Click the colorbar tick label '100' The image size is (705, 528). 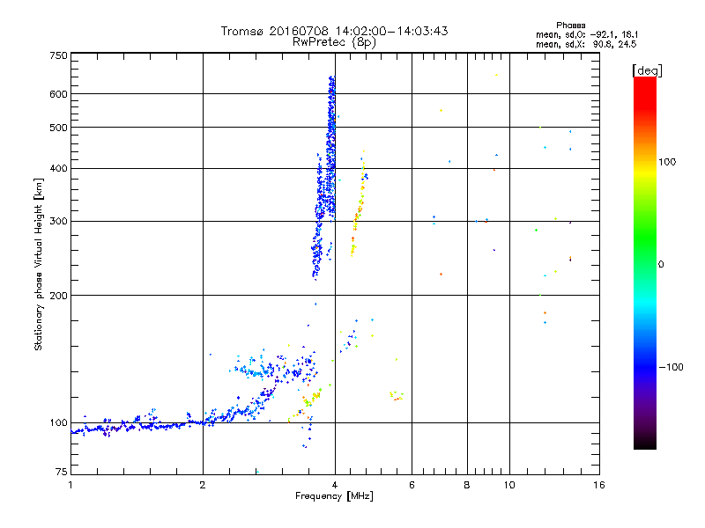pos(667,162)
